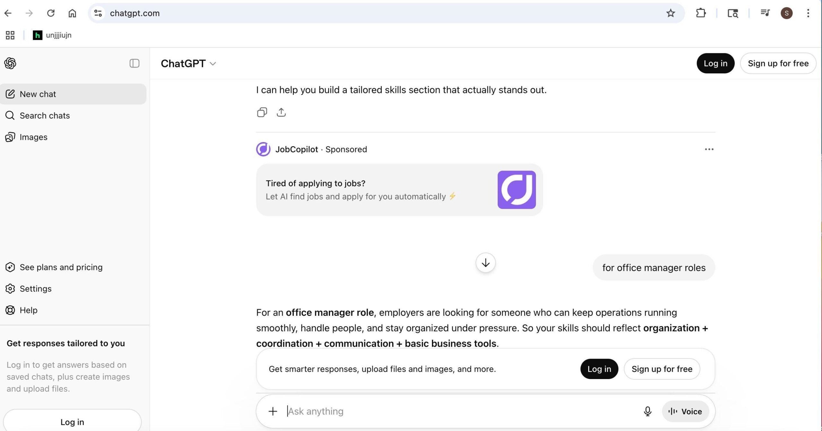Image resolution: width=822 pixels, height=431 pixels.
Task: Open Settings in the sidebar
Action: [x=35, y=289]
